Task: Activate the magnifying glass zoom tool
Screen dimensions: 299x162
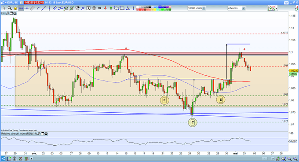Action: click(10, 8)
